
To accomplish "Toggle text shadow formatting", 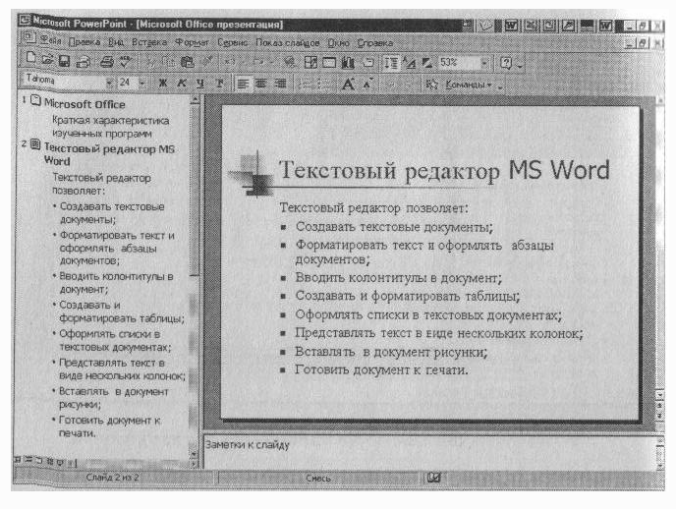I will pos(219,84).
